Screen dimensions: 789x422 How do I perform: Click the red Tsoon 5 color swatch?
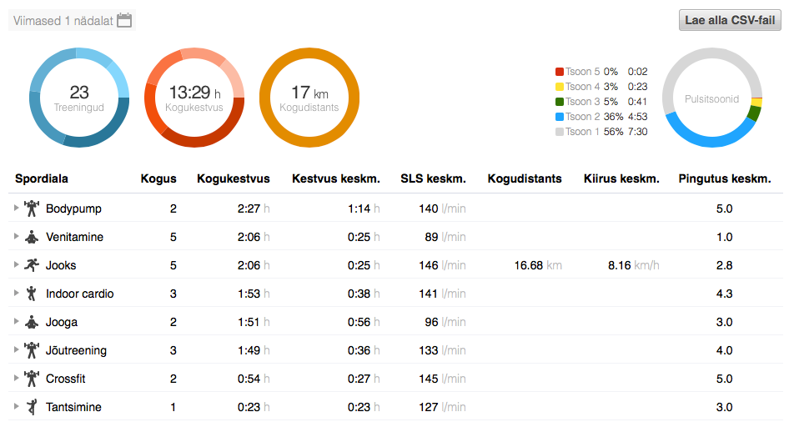[x=560, y=72]
